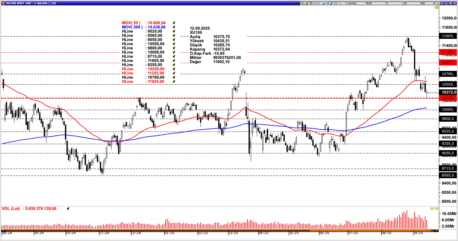The height and width of the screenshot is (241, 458).
Task: Click the Miktar 5939376251,00 value
Action: click(x=227, y=58)
